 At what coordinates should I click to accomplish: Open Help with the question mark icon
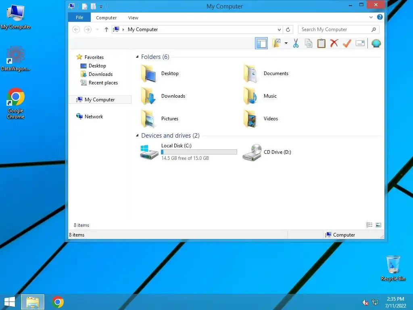point(380,17)
